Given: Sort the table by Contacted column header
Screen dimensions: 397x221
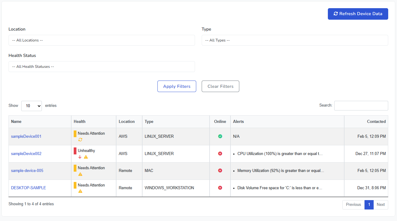Looking at the screenshot, I should [x=376, y=122].
